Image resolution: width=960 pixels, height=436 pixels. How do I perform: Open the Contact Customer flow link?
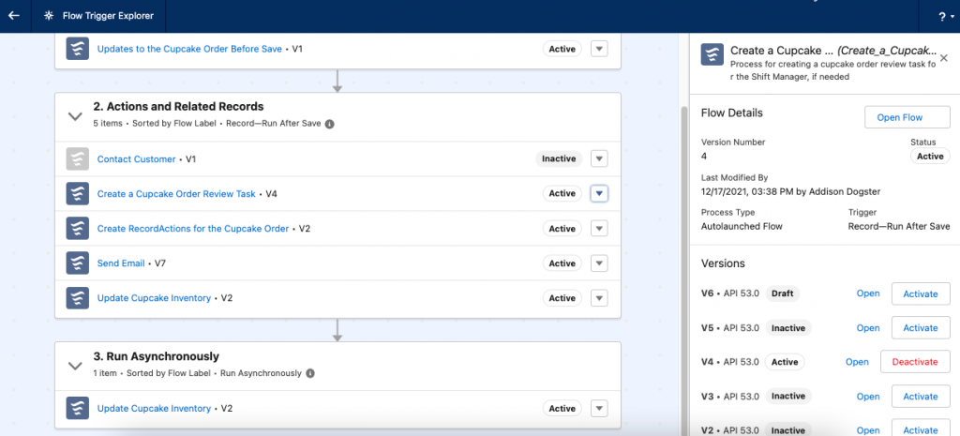(x=137, y=158)
